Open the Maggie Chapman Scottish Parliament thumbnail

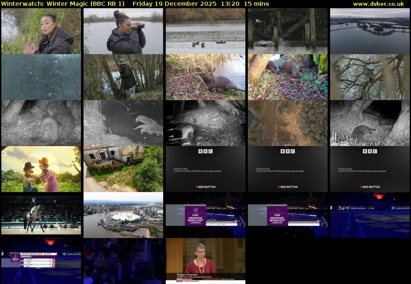pyautogui.click(x=205, y=261)
